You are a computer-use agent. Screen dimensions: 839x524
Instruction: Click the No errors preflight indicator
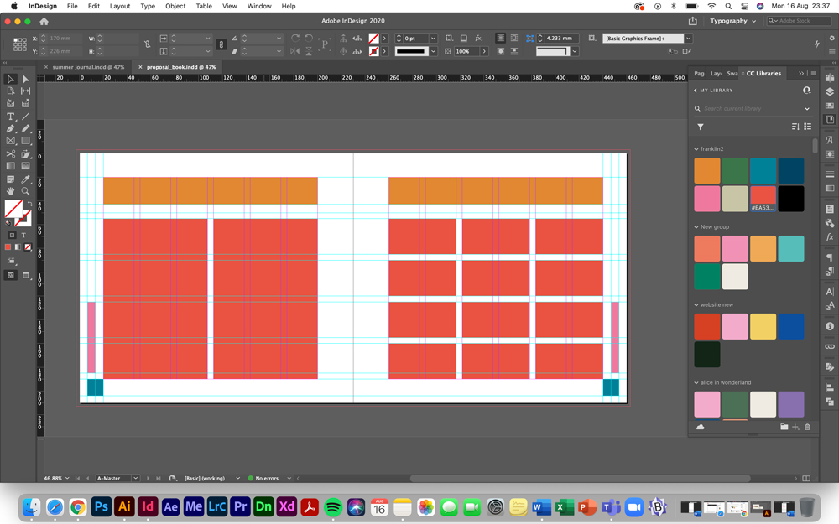pos(268,478)
